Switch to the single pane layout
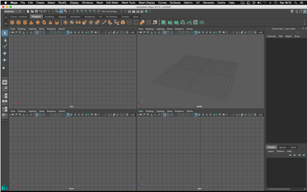This screenshot has width=307, height=192. tap(5, 82)
